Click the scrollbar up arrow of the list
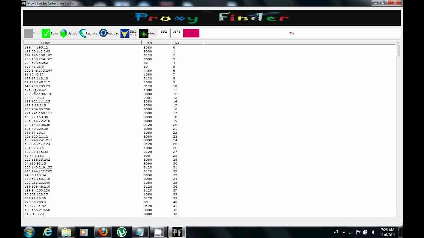The width and height of the screenshot is (424, 238). click(398, 43)
